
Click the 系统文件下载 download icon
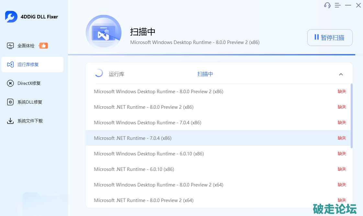coord(10,121)
